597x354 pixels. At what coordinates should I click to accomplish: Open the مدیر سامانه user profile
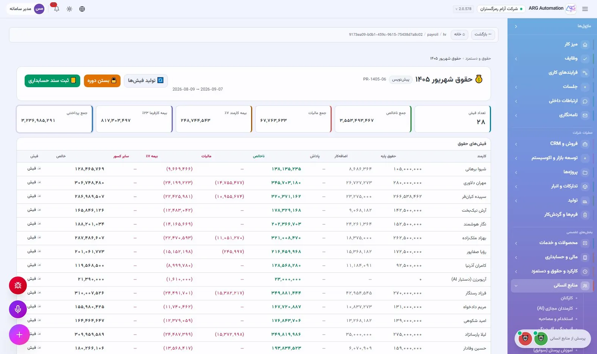27,9
